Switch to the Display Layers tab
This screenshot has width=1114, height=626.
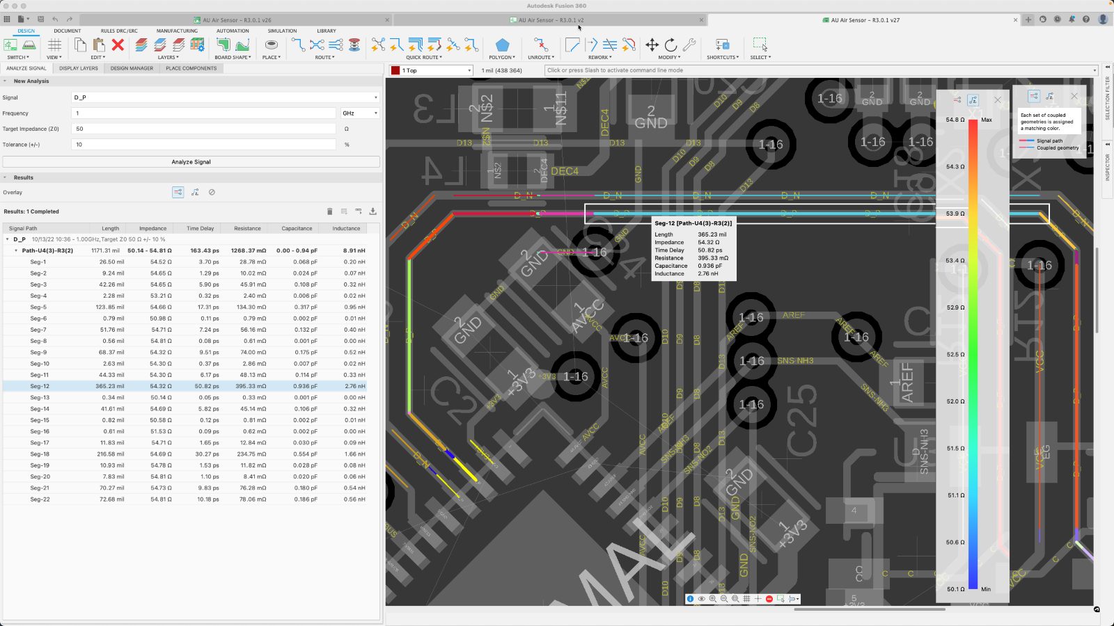point(78,68)
